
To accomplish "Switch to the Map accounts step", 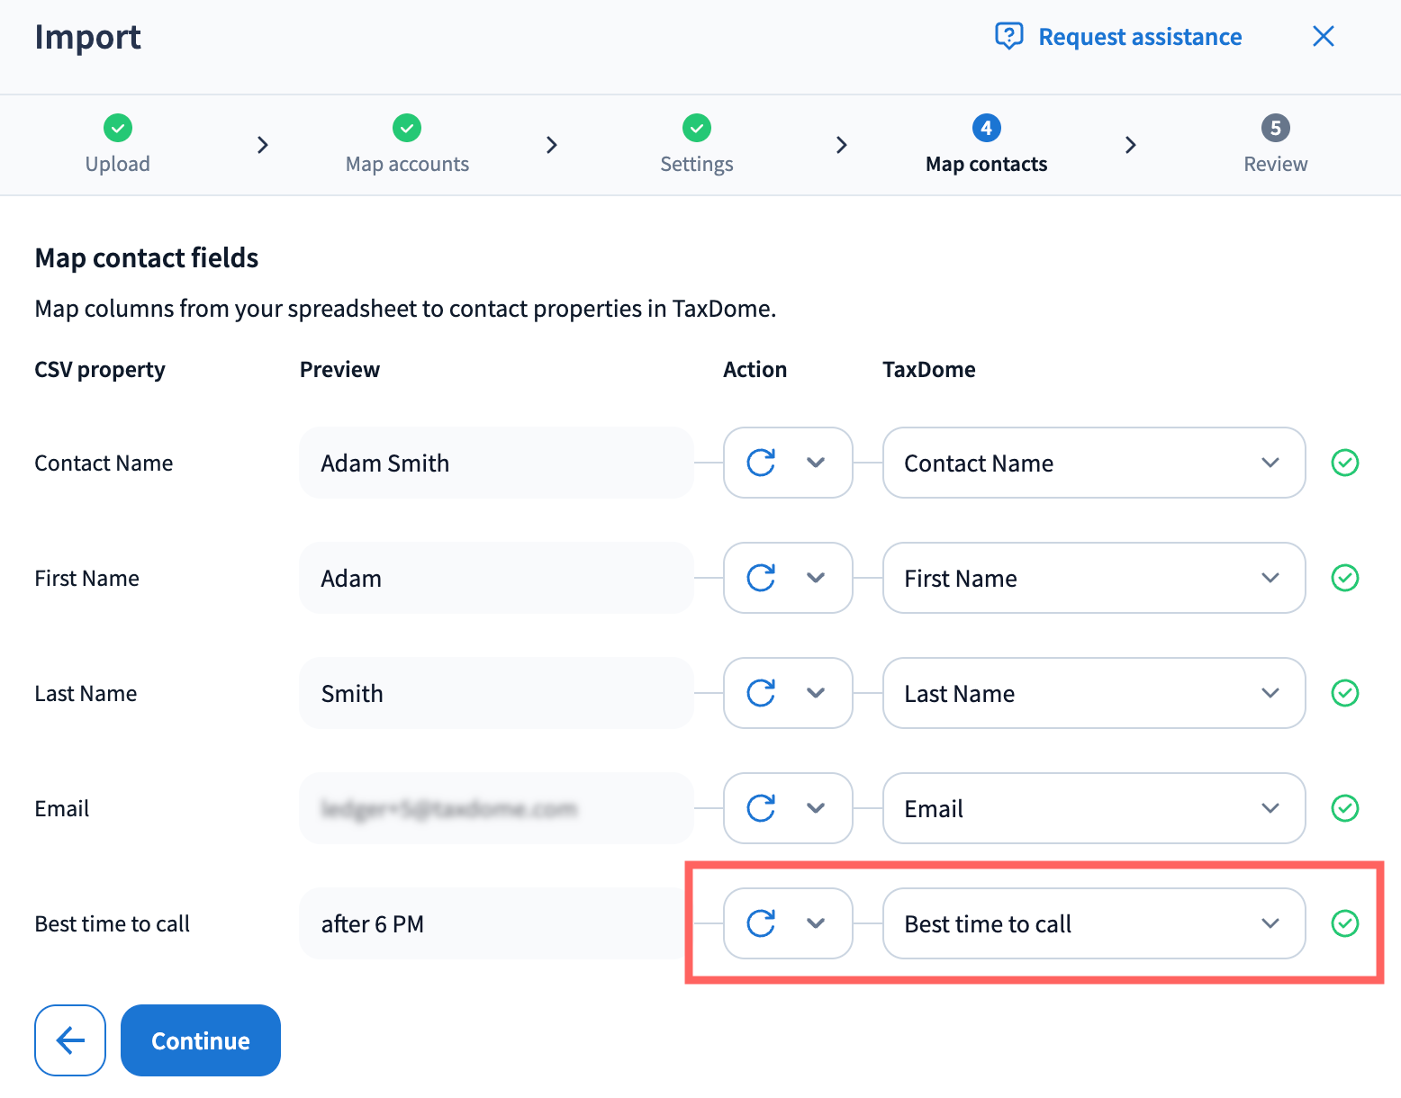I will (x=407, y=144).
